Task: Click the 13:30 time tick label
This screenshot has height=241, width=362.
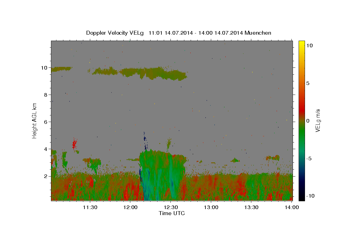Action: pyautogui.click(x=251, y=207)
